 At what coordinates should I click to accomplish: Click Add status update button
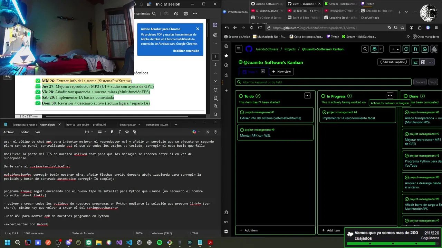tap(393, 62)
